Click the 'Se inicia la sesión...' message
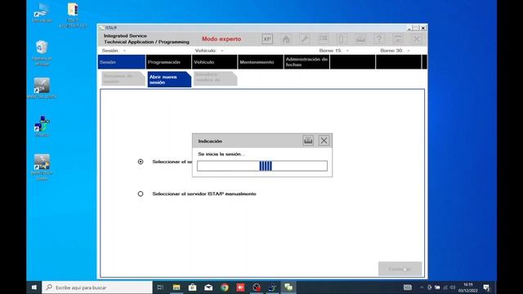This screenshot has height=294, width=523. [221, 154]
